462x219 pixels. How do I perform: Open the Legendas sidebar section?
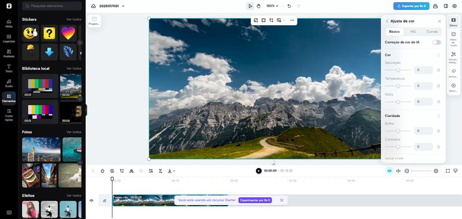(9, 38)
